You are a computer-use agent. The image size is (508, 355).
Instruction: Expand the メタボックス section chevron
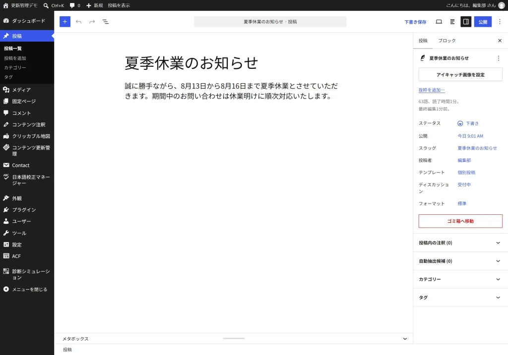click(x=405, y=339)
